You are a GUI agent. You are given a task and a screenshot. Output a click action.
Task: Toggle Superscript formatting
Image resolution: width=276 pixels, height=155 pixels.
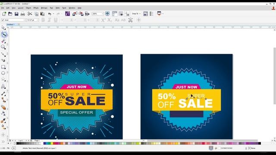103,20
